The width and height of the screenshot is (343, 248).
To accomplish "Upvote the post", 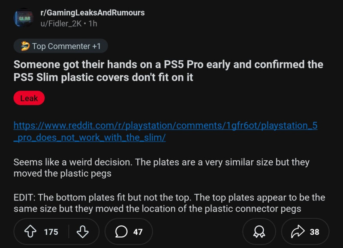I will point(31,232).
